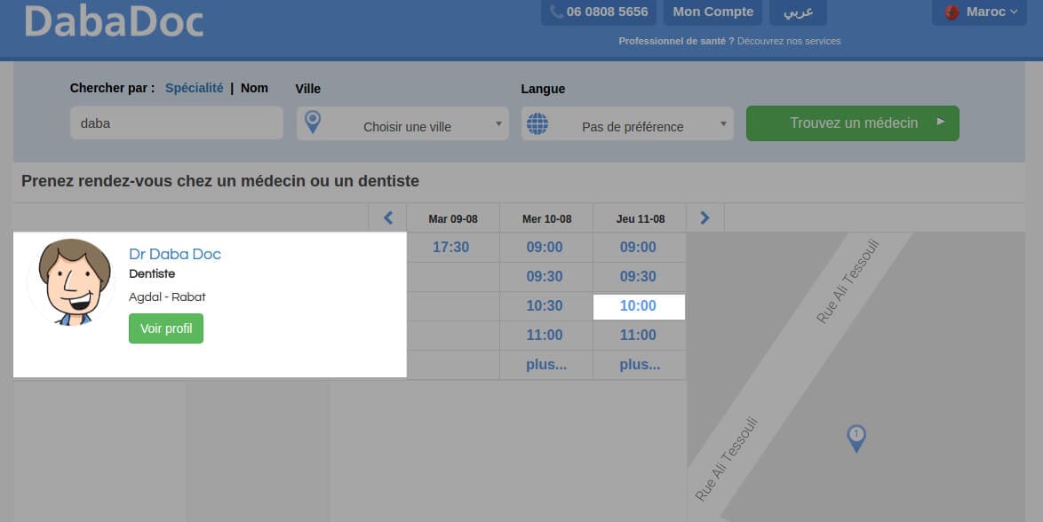
Task: Click the Dentiste specialty text
Action: [x=152, y=274]
